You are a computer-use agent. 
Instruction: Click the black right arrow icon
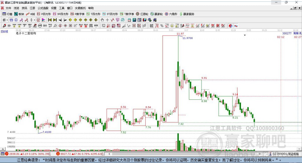pos(65,20)
